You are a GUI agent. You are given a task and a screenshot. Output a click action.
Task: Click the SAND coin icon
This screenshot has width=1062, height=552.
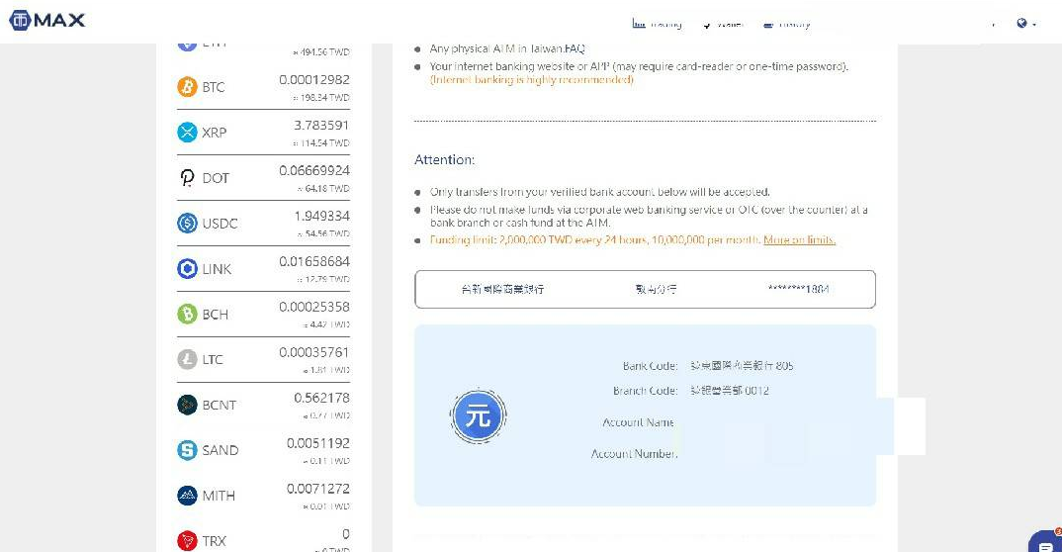click(x=187, y=450)
